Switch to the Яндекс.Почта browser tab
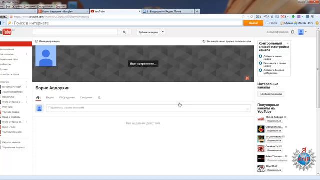This screenshot has width=320, height=180. pos(168,11)
